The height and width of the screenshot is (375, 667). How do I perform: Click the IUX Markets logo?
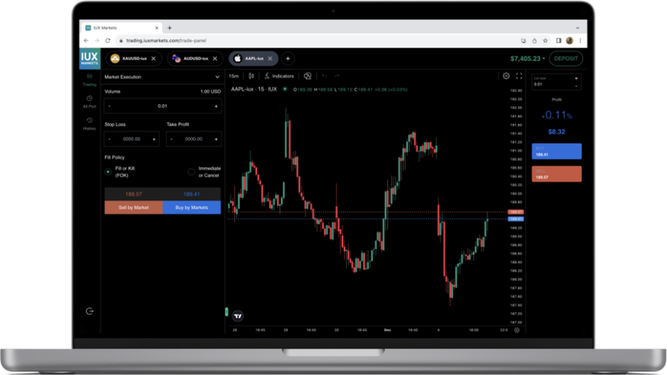point(90,59)
